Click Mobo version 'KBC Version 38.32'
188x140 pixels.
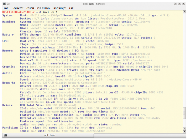point(93,25)
